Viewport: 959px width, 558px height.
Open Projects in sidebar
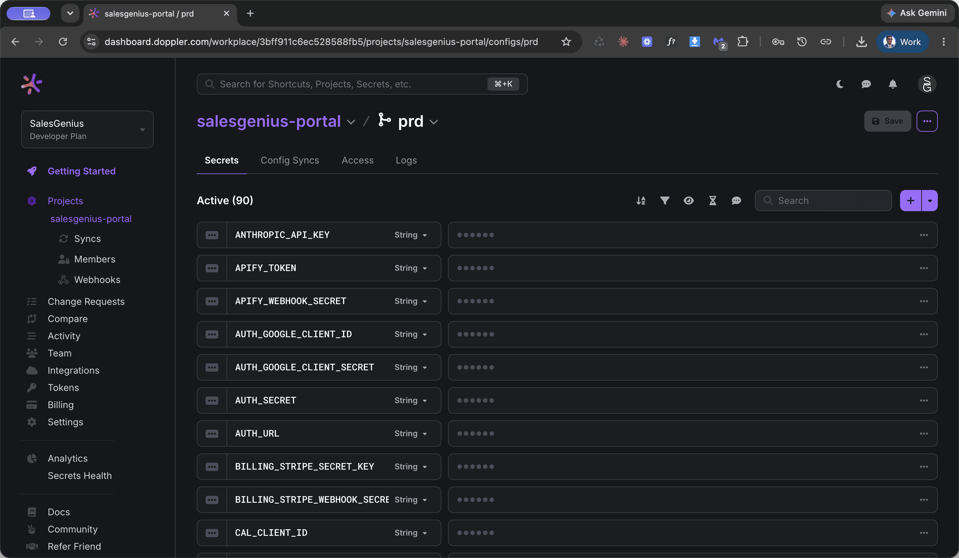point(65,201)
